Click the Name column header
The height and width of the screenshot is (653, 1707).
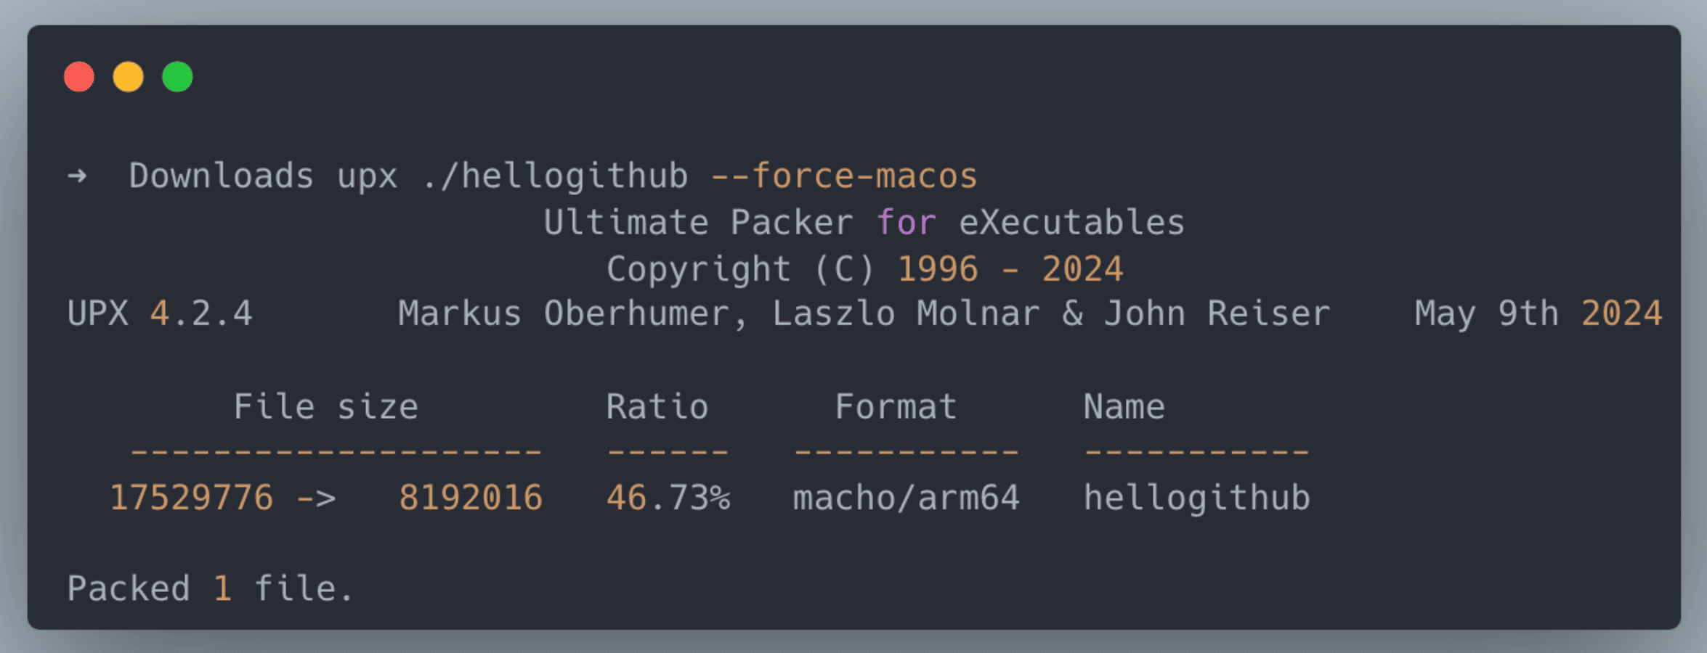1124,406
